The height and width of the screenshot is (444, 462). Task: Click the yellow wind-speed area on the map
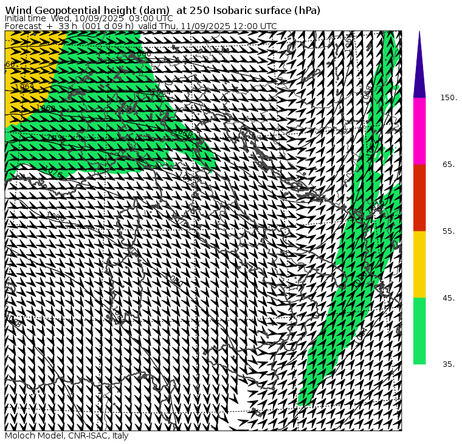tap(29, 73)
